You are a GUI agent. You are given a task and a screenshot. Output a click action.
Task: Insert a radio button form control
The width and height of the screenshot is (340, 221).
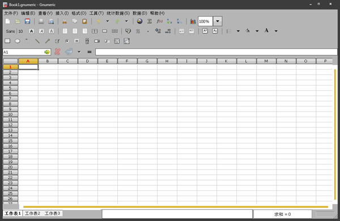[67, 41]
